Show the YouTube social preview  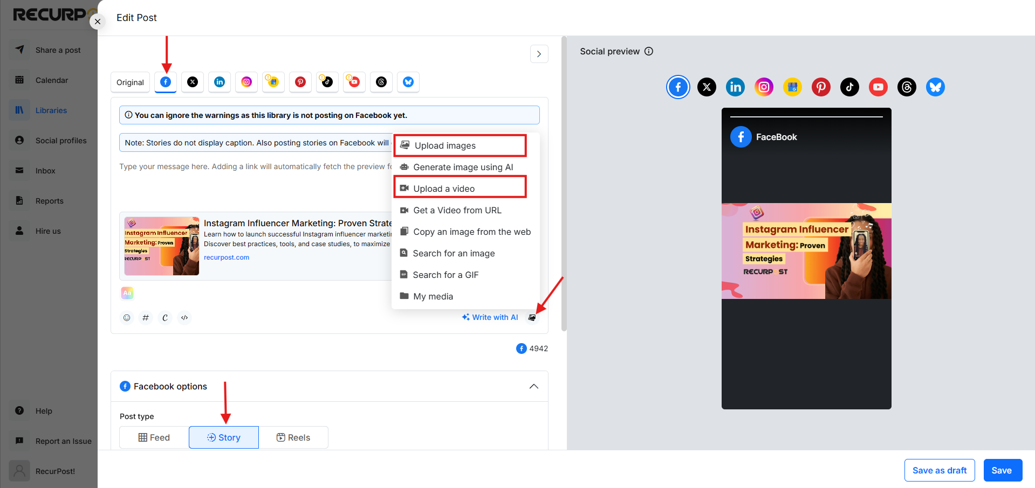pos(878,87)
